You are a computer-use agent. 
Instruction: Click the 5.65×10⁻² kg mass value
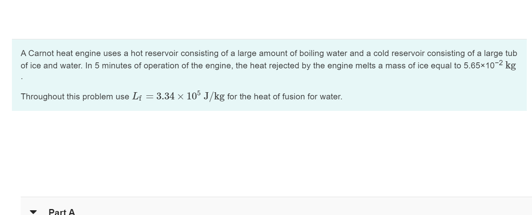pyautogui.click(x=490, y=65)
